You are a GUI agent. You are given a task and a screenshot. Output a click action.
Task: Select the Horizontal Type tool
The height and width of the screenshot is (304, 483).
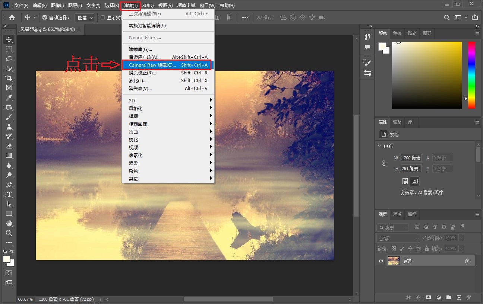click(x=9, y=194)
